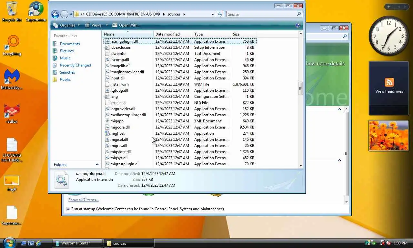Click Show all 7 items link

pyautogui.click(x=84, y=200)
